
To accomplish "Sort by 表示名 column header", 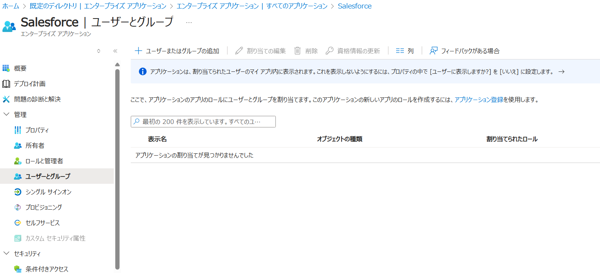I will click(157, 139).
